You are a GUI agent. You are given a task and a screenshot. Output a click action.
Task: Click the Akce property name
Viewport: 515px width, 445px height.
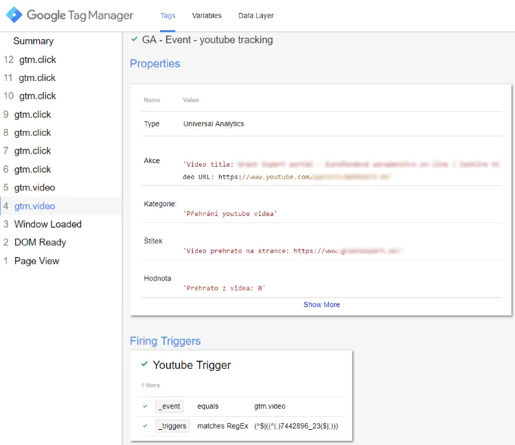152,160
